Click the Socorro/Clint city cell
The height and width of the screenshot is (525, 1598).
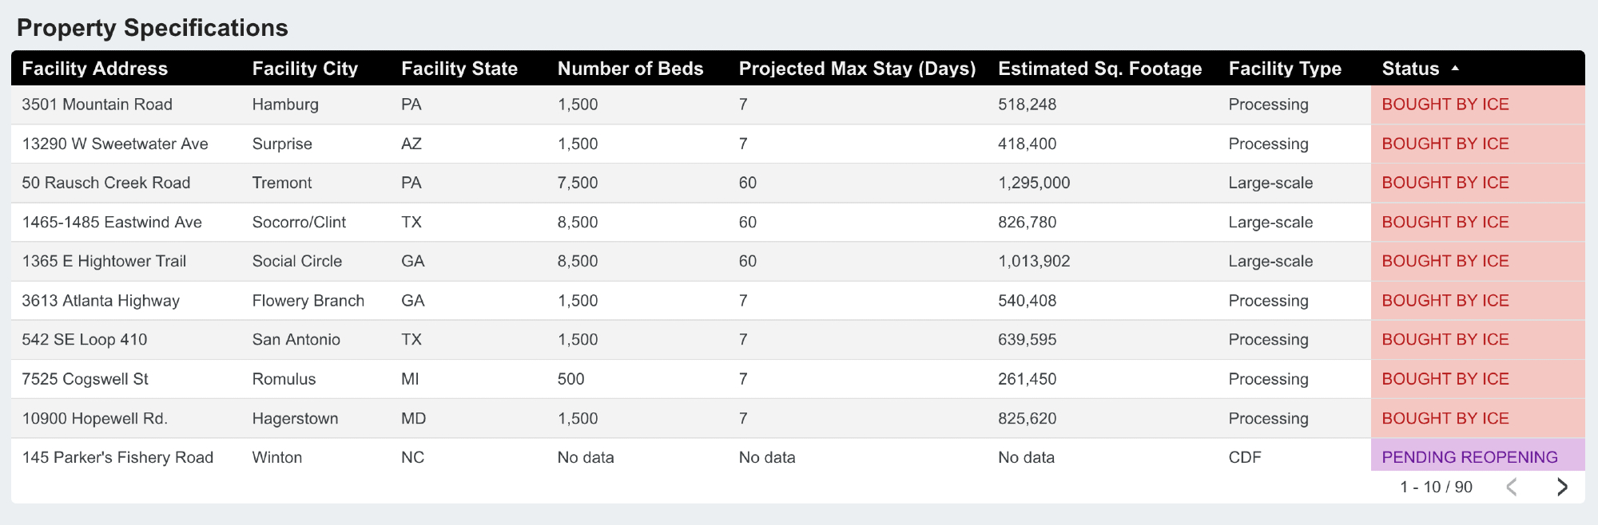(x=299, y=222)
